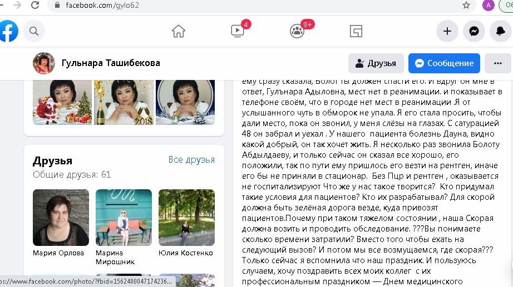Click the Facebook logo
The image size is (513, 287).
click(8, 31)
